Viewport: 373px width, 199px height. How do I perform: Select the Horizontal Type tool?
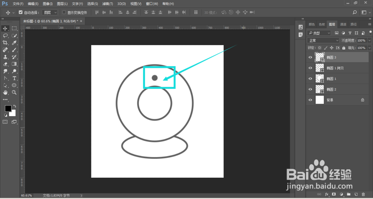pyautogui.click(x=14, y=78)
